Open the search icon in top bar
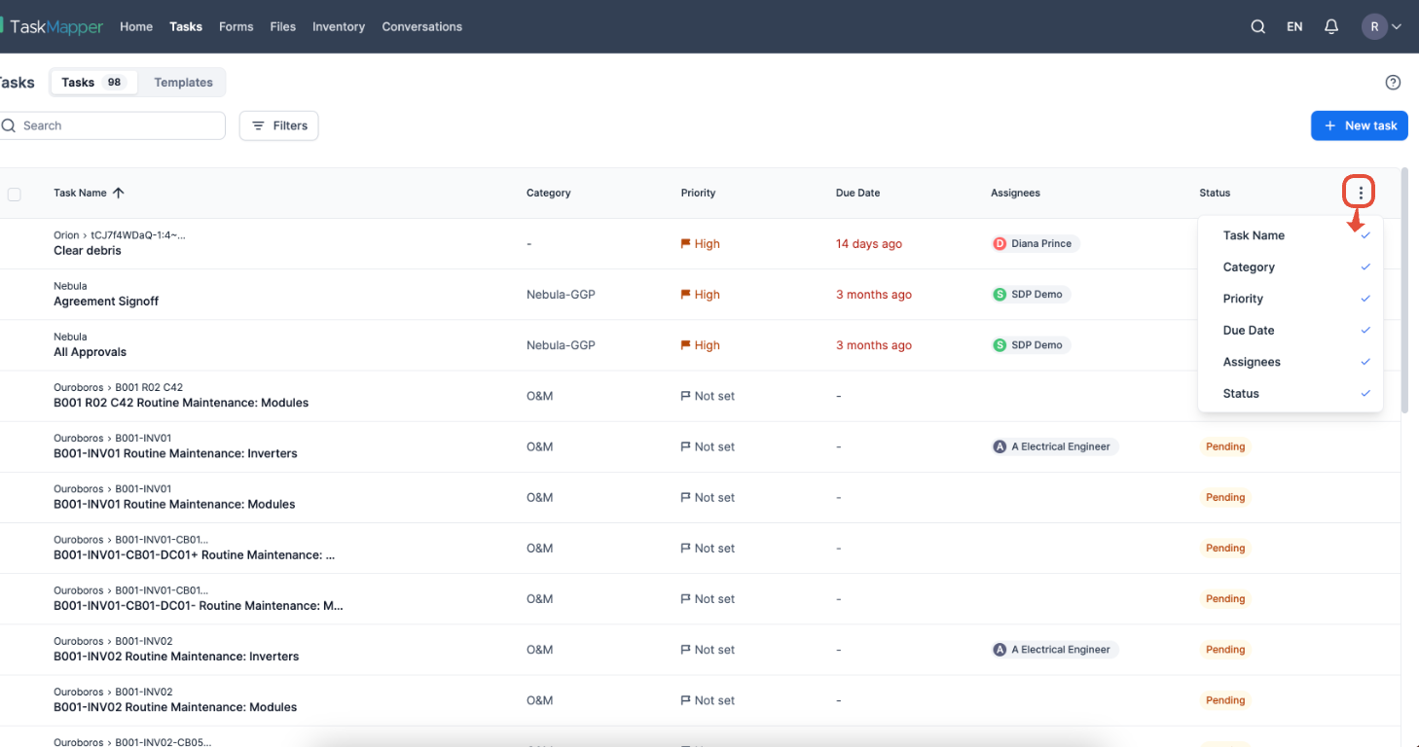The width and height of the screenshot is (1419, 747). [1257, 27]
